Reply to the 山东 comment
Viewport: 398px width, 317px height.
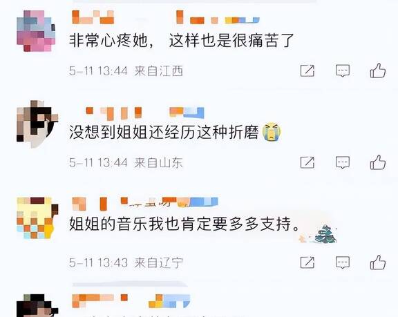[x=343, y=162]
